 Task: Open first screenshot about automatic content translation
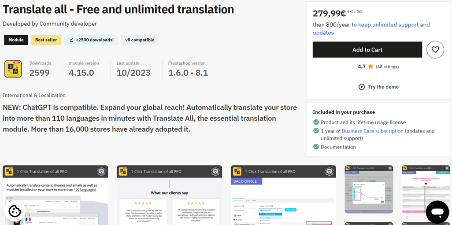click(x=56, y=195)
